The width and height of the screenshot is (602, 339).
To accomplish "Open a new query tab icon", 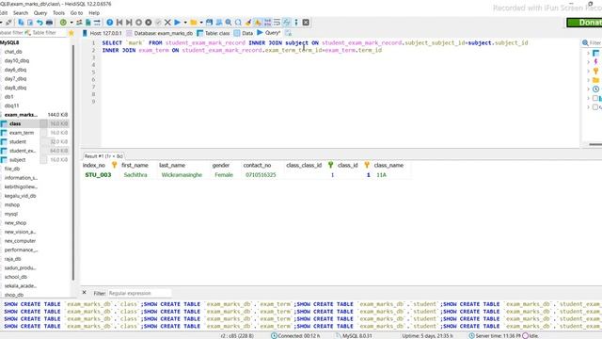I will tap(289, 34).
